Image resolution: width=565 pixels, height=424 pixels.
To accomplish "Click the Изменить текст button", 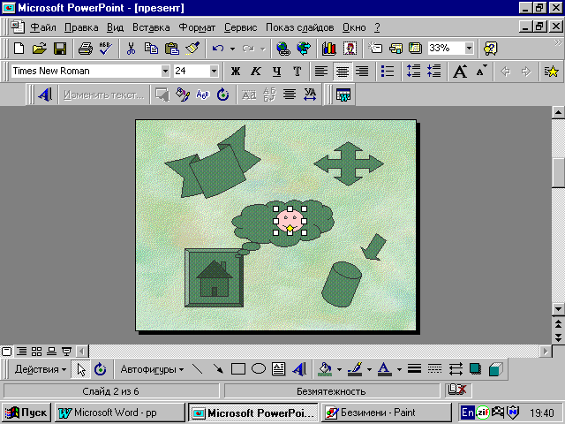I will click(104, 95).
